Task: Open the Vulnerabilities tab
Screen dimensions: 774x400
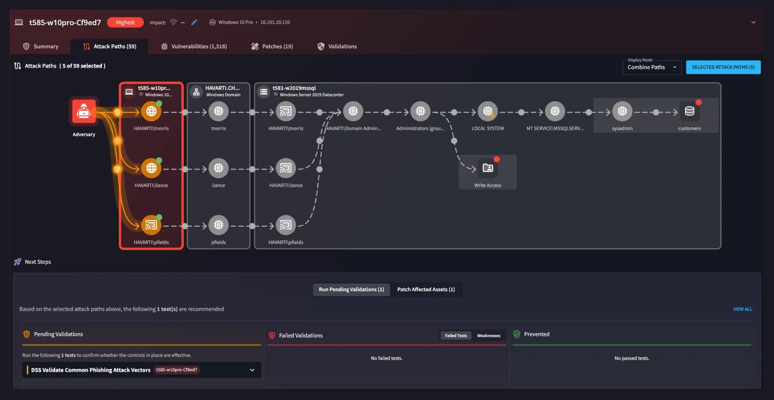Action: [x=194, y=46]
